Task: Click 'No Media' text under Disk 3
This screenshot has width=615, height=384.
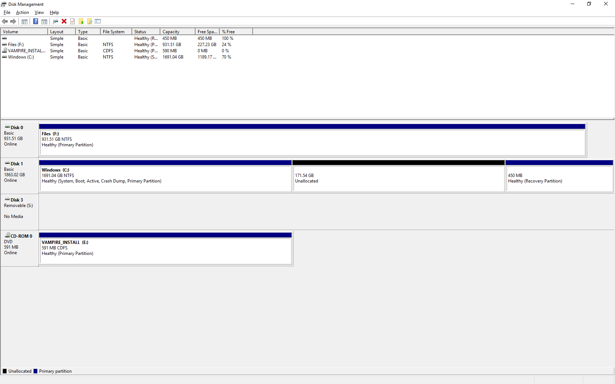Action: (14, 217)
